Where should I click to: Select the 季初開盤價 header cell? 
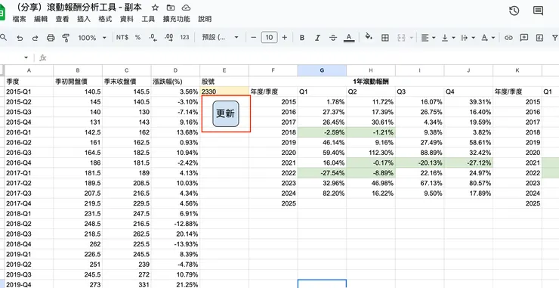pos(78,82)
